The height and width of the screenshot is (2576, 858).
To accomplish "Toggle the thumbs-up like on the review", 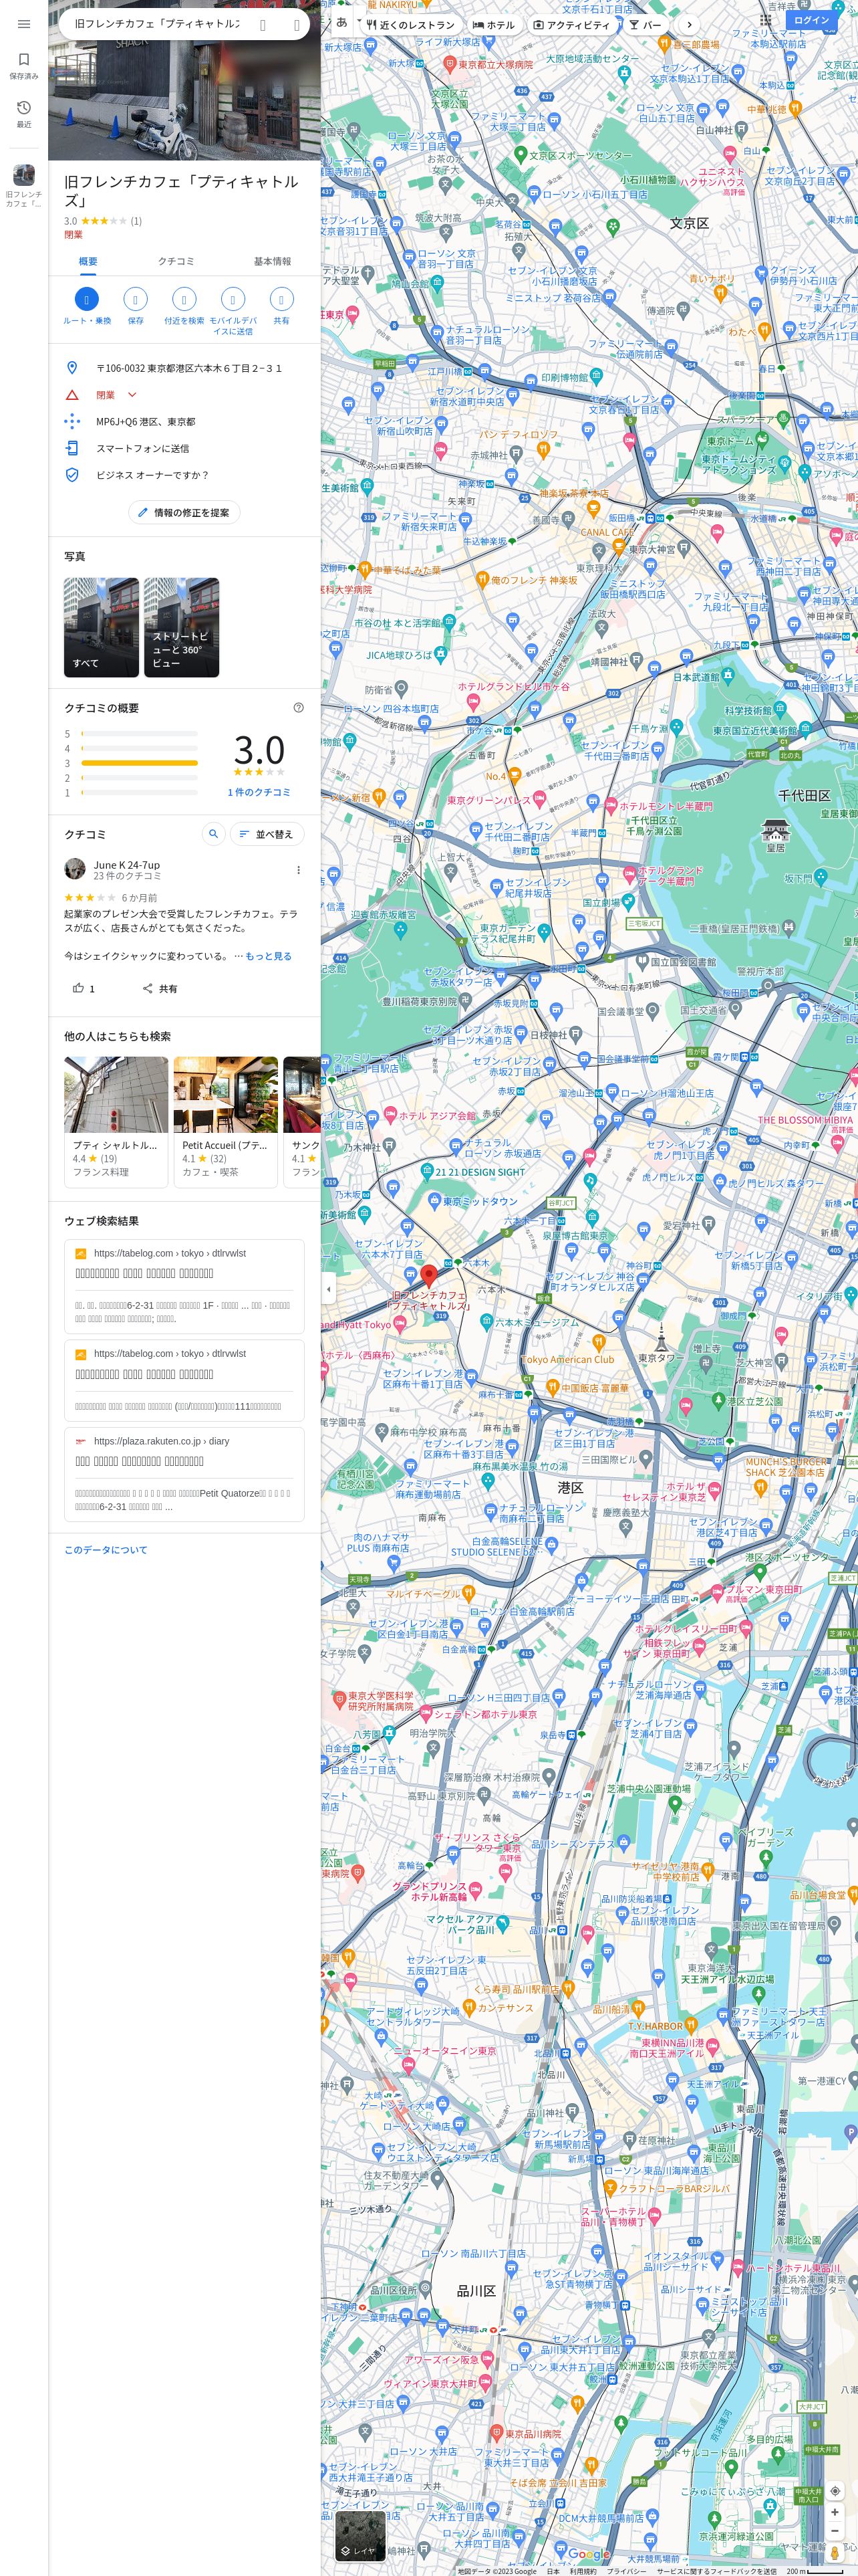I will 83,988.
